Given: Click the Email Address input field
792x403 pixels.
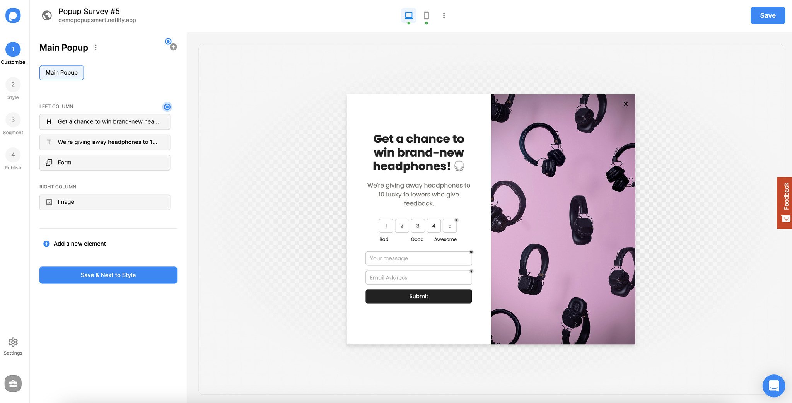Looking at the screenshot, I should click(x=418, y=277).
